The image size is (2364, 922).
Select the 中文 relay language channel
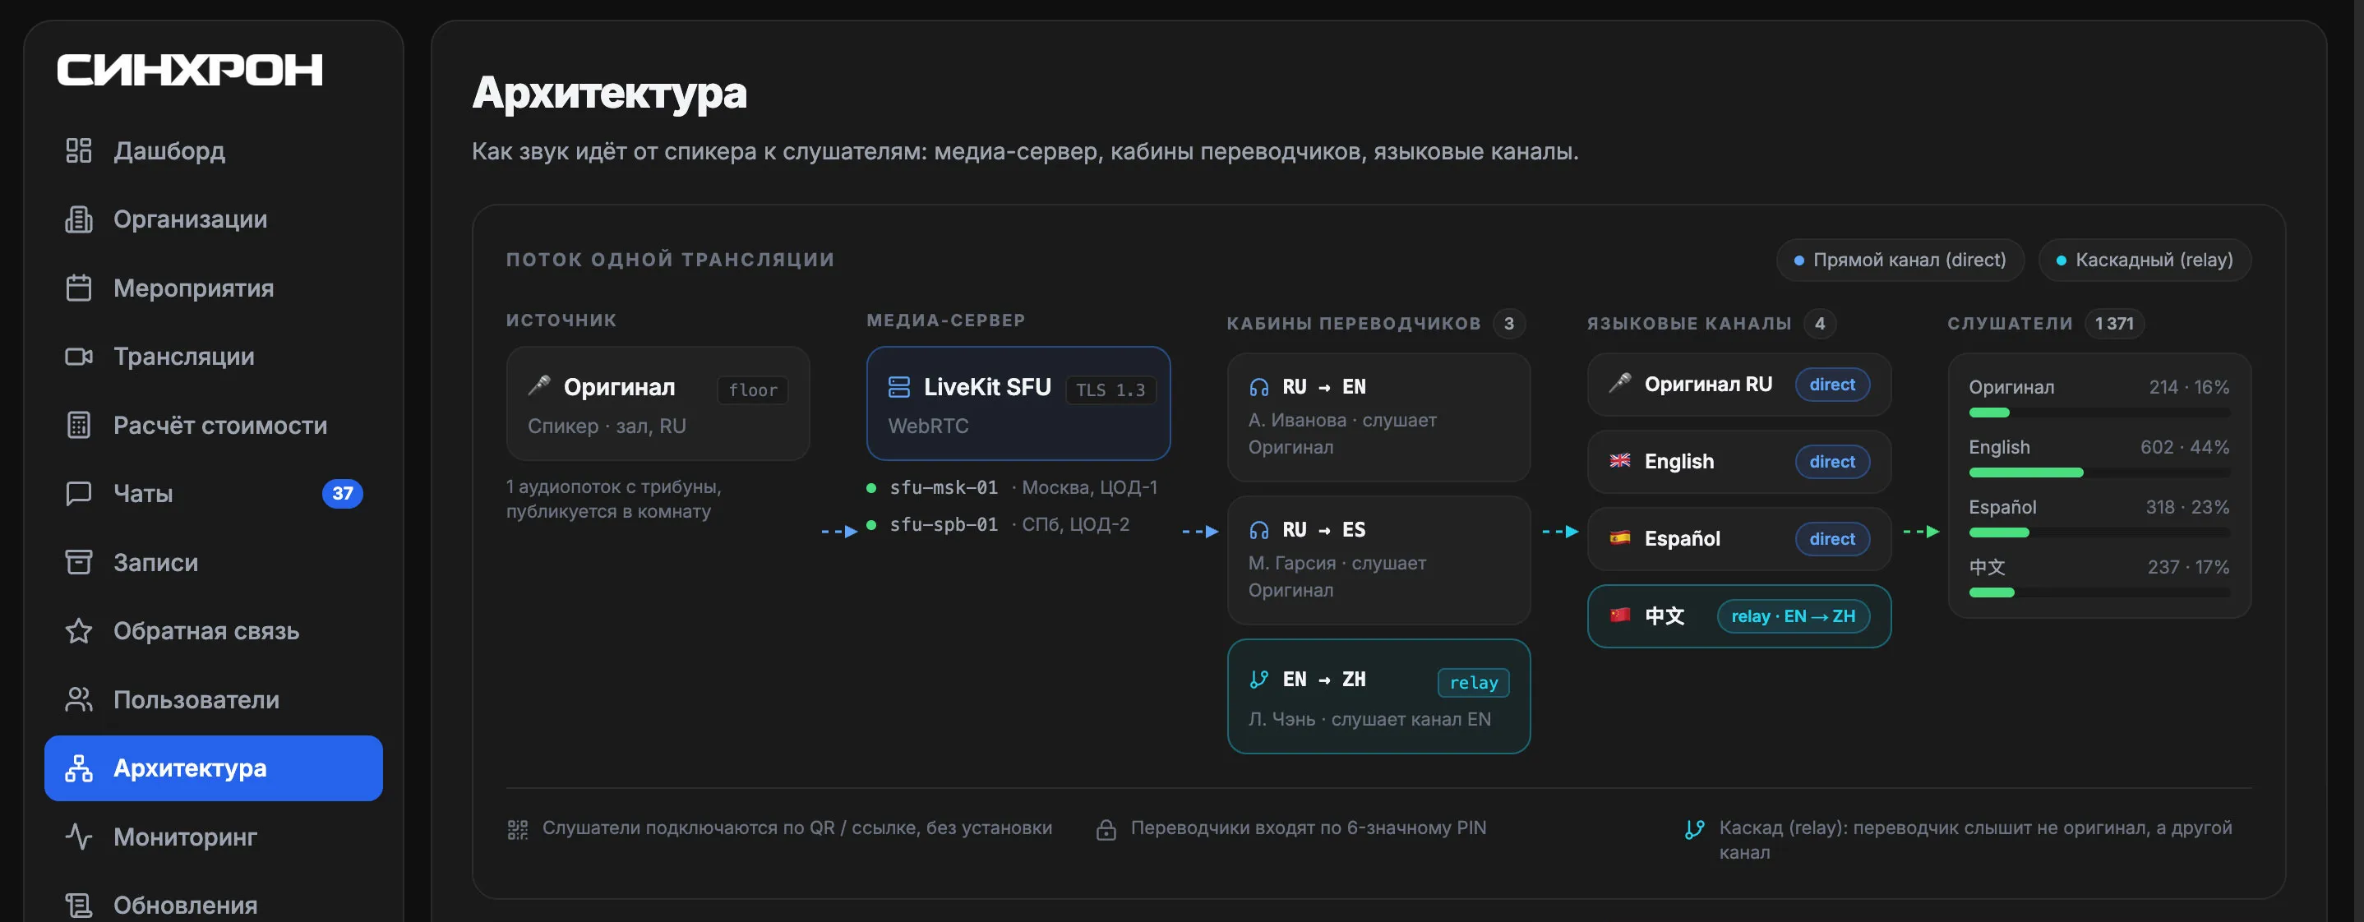click(x=1739, y=616)
